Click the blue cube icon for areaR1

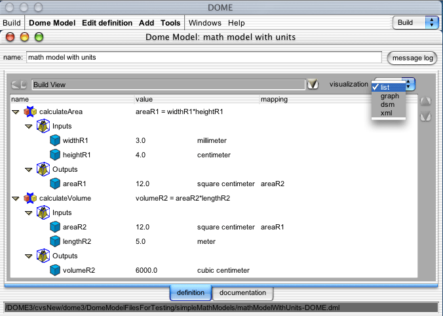point(55,184)
